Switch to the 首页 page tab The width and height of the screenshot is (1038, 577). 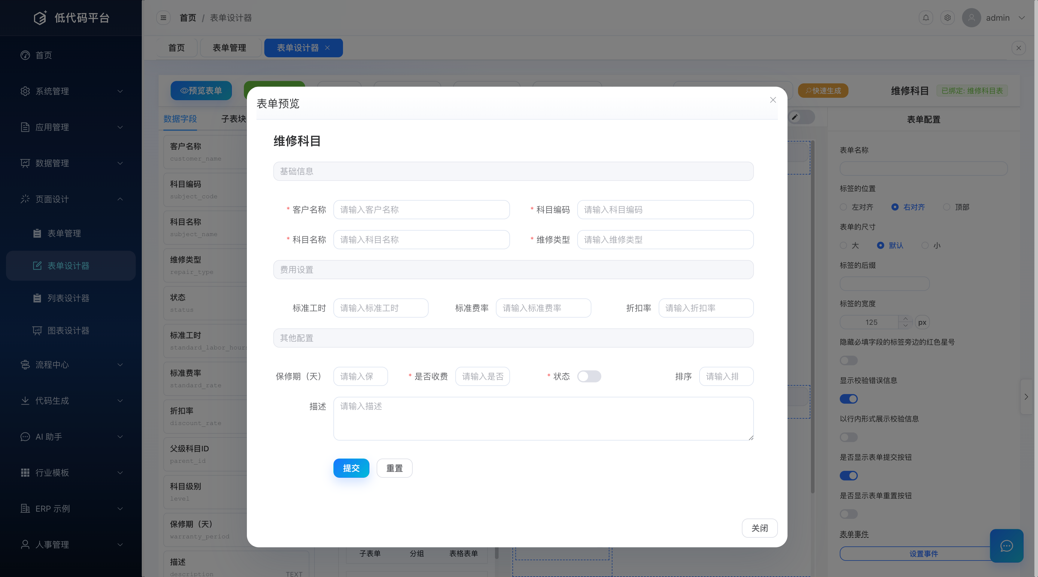(177, 48)
